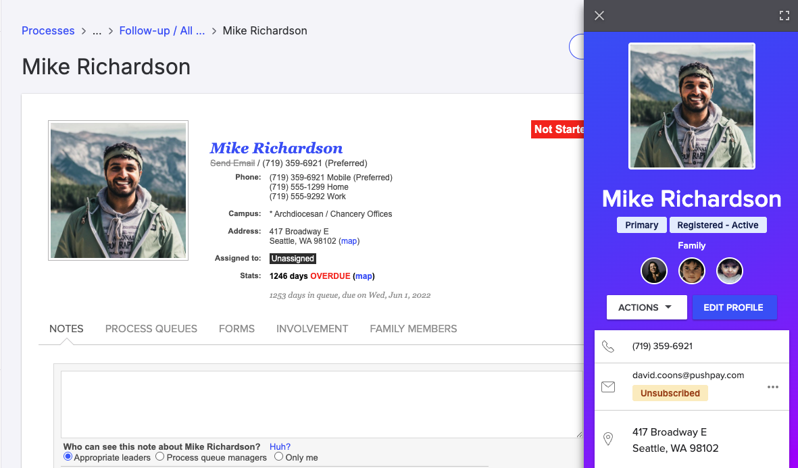Open second family member avatar

point(691,271)
